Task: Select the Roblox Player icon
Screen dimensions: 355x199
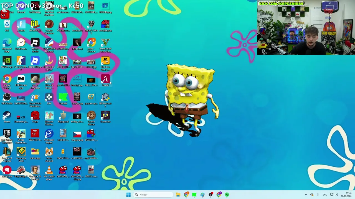Action: (x=35, y=62)
